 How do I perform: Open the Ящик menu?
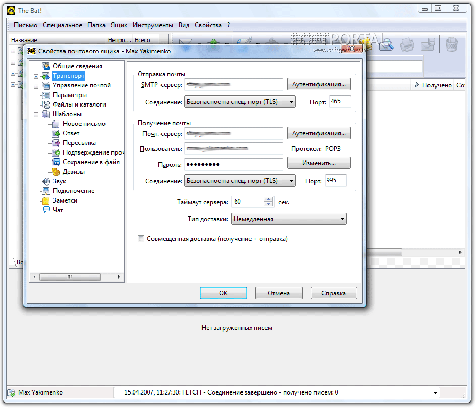pyautogui.click(x=119, y=25)
